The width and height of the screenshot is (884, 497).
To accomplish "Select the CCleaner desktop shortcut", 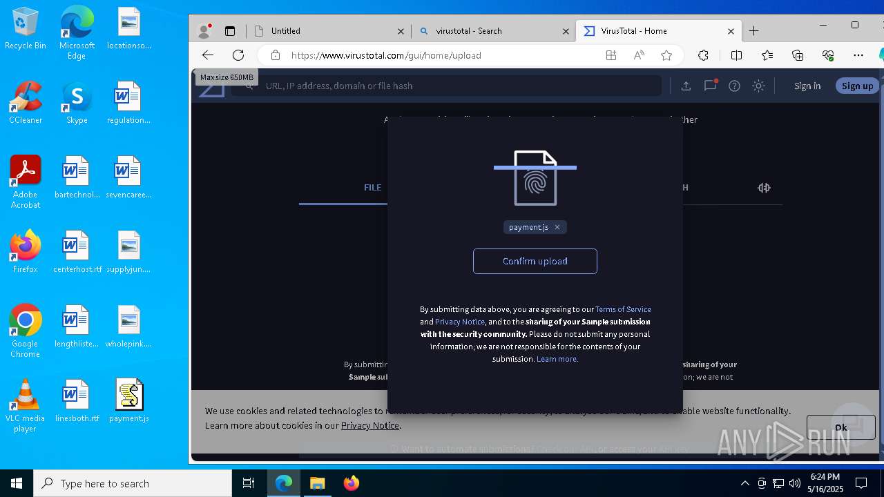I will [26, 103].
